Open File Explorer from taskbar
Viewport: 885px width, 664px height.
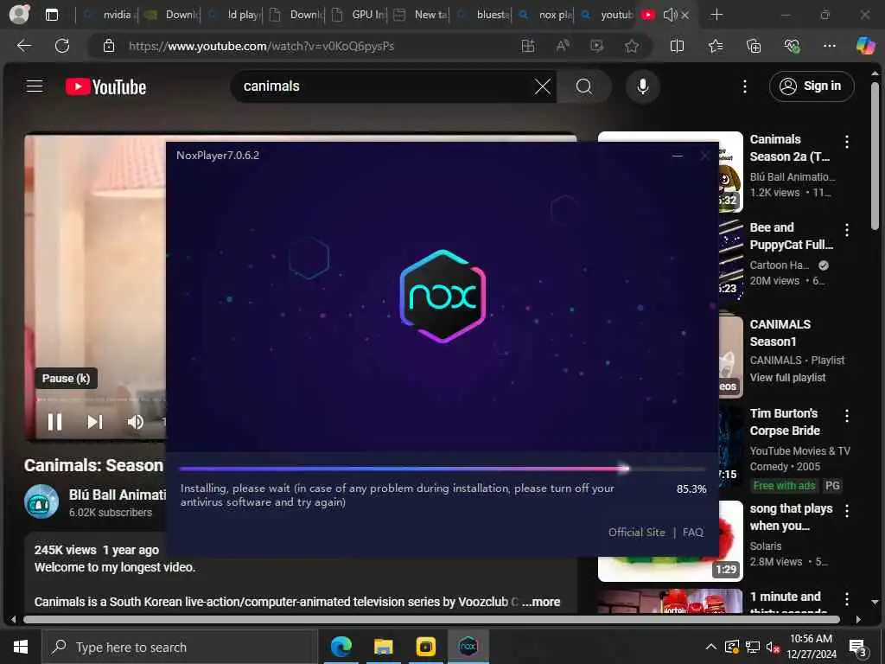click(383, 647)
